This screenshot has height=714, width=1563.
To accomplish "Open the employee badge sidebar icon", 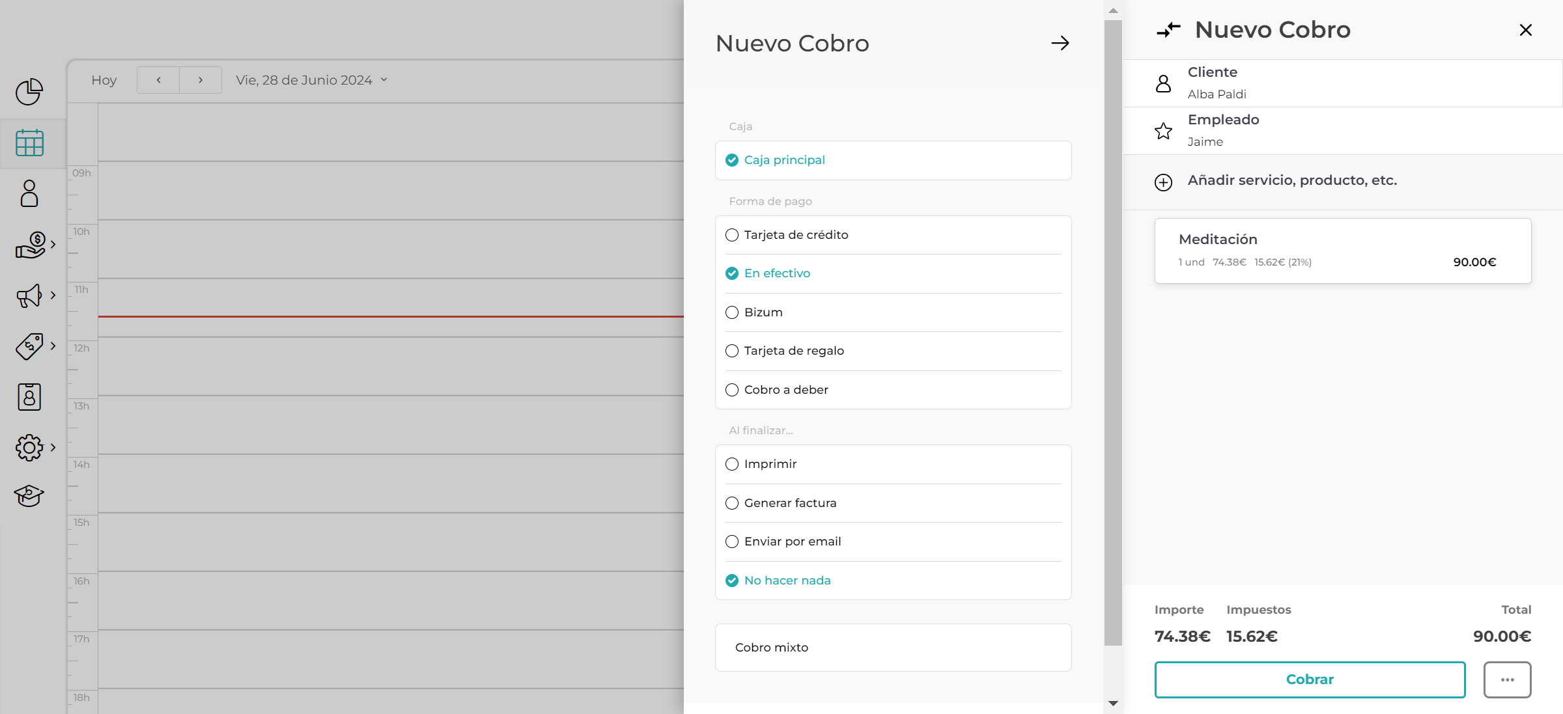I will 29,397.
